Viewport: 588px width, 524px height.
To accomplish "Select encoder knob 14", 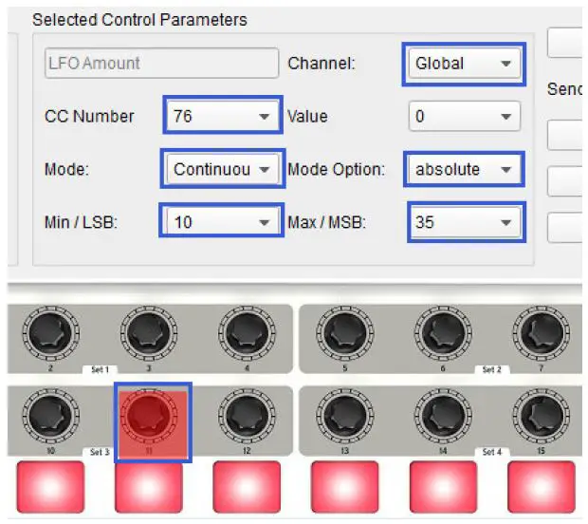I will [x=443, y=416].
